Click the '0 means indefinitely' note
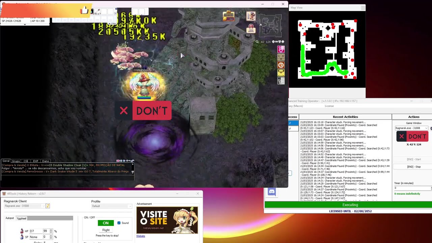Image resolution: width=432 pixels, height=243 pixels. (x=407, y=194)
